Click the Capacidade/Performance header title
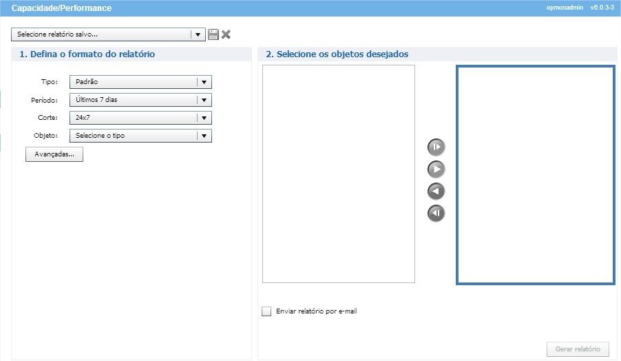The width and height of the screenshot is (621, 361). click(61, 8)
